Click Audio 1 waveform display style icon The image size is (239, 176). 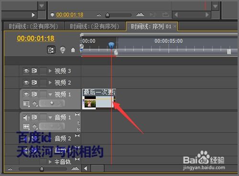pyautogui.click(x=26, y=126)
